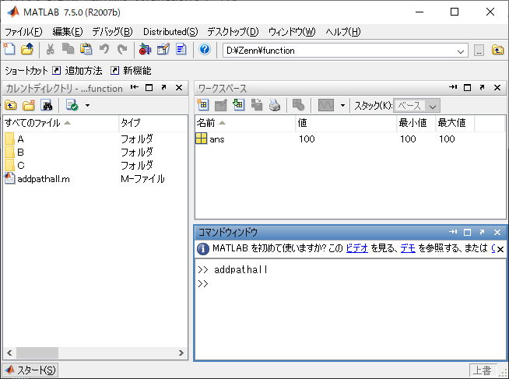The width and height of the screenshot is (509, 379).
Task: Sort workspace by 値 column header
Action: (346, 123)
